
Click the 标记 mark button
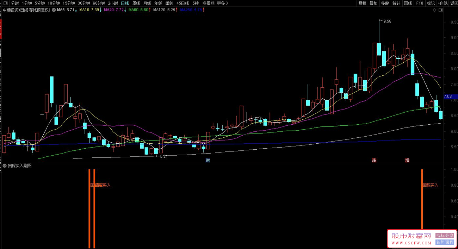coord(431,3)
